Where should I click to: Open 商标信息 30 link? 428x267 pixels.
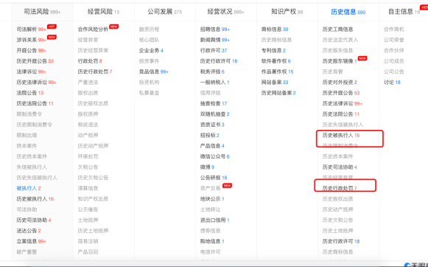(275, 30)
